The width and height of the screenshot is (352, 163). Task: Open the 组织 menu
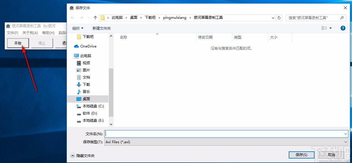pyautogui.click(x=78, y=28)
